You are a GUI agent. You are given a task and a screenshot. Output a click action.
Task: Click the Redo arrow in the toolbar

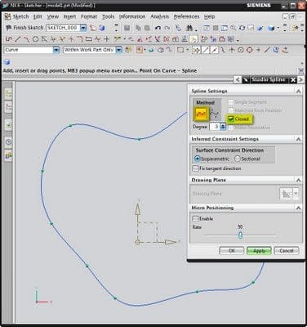167,28
